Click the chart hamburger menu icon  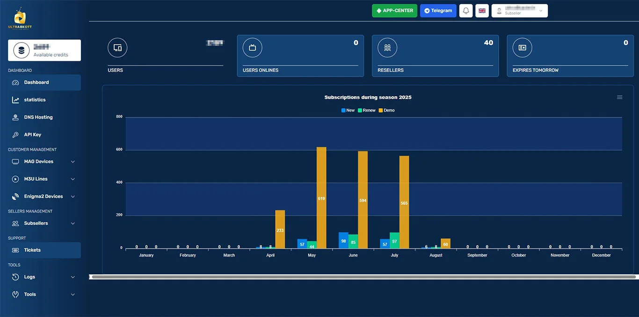pos(619,97)
